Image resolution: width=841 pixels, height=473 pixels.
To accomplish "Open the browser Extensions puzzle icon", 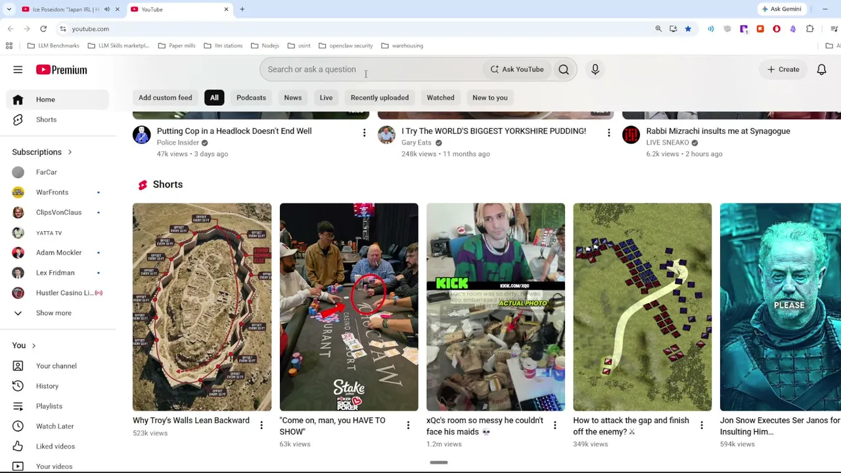I will point(809,29).
